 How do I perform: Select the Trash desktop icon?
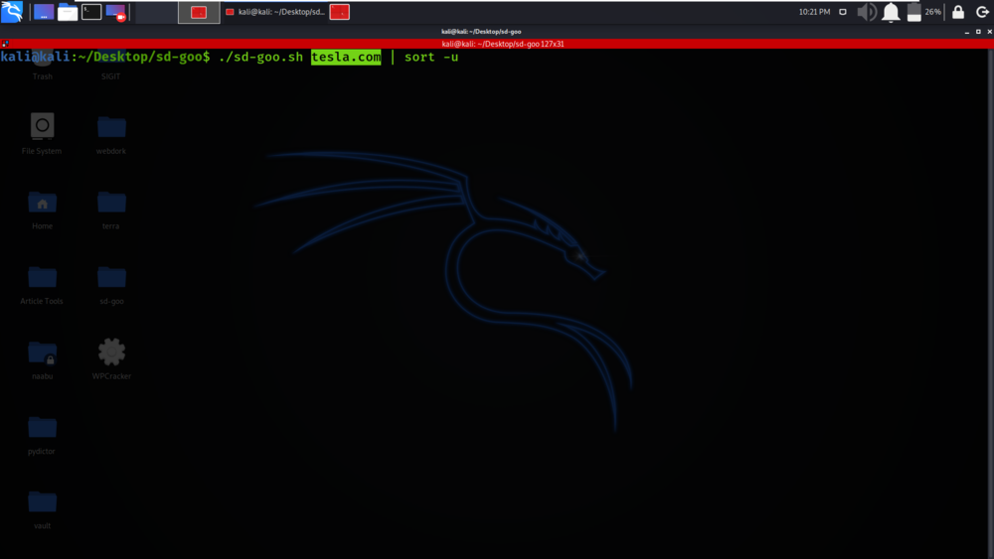(43, 66)
